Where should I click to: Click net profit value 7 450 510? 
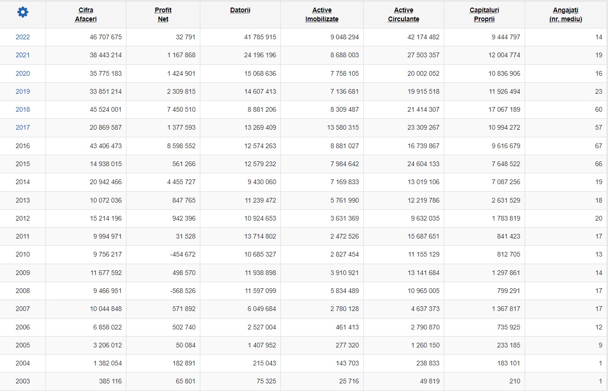point(181,109)
